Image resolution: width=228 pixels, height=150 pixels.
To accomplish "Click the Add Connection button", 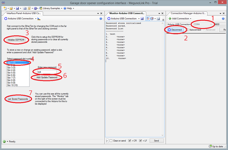I will [x=180, y=19].
